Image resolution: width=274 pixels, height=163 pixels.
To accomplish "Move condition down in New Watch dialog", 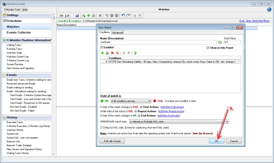I will (x=129, y=53).
